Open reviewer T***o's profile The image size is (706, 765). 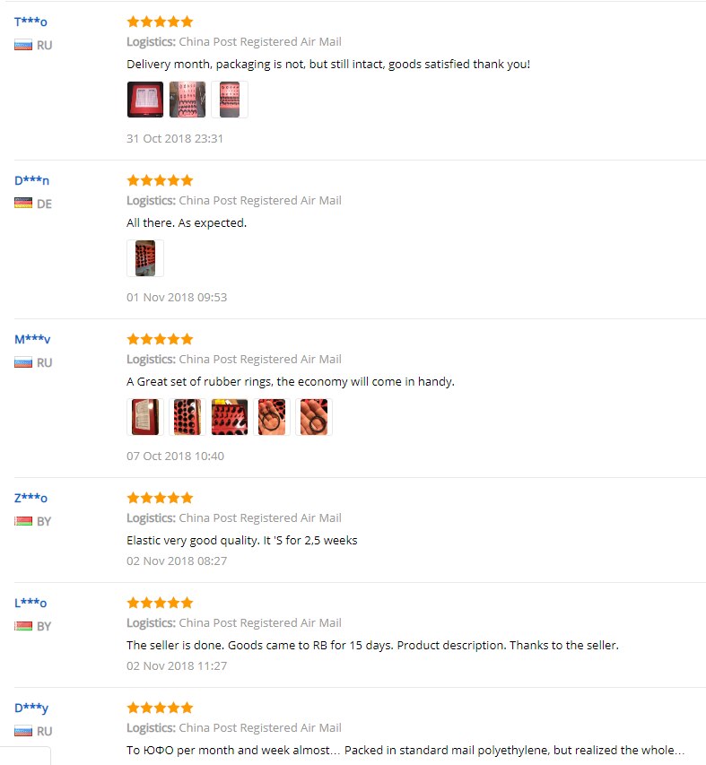31,22
